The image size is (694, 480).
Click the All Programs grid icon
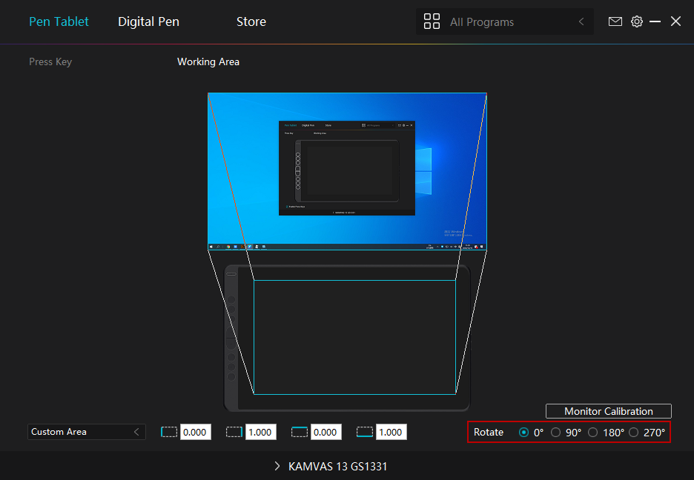point(432,21)
